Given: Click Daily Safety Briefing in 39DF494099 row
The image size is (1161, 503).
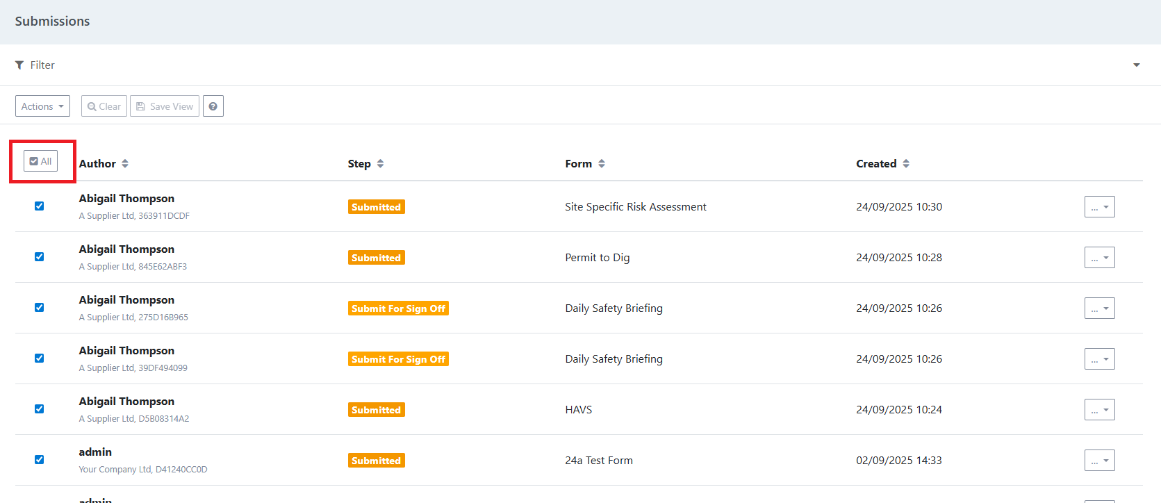Looking at the screenshot, I should coord(614,359).
